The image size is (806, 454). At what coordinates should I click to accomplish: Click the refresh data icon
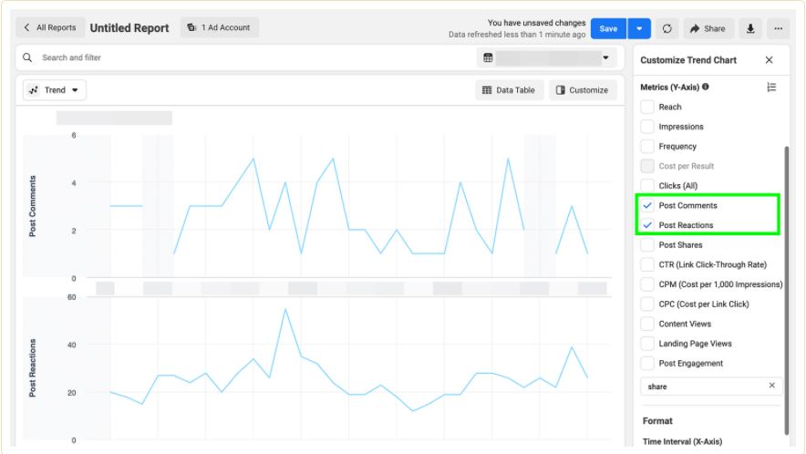[666, 28]
